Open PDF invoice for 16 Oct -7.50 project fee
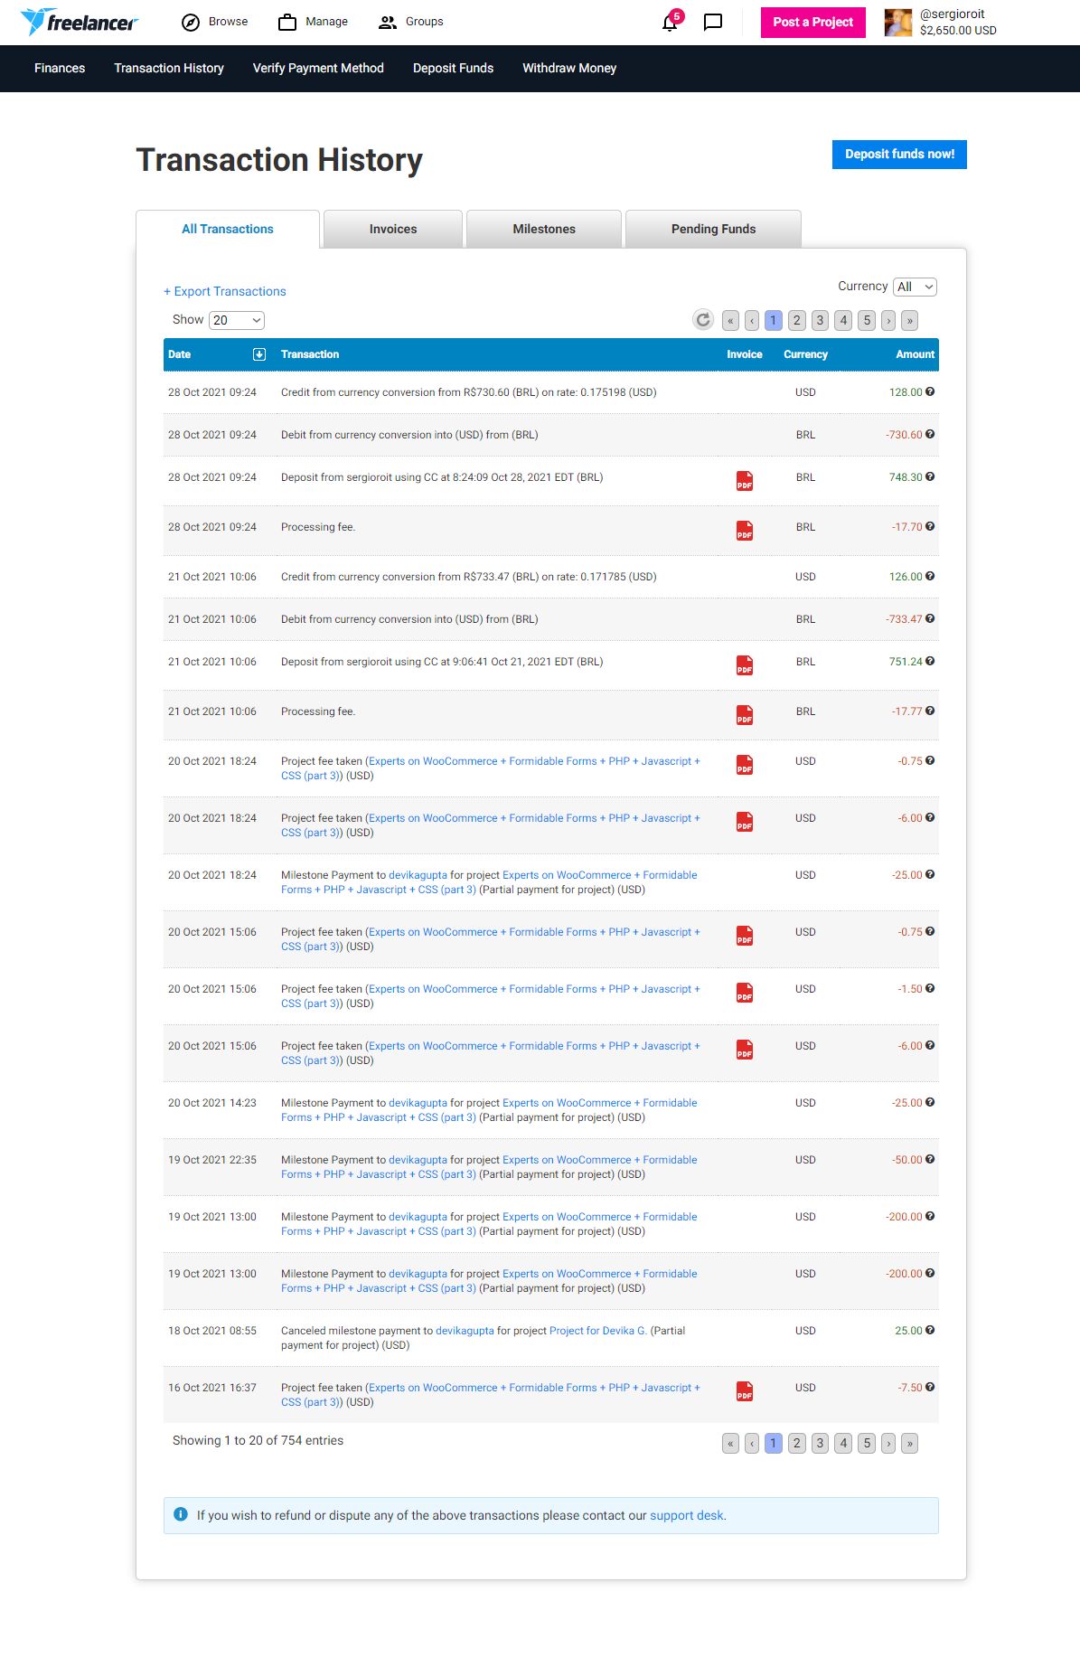Viewport: 1080px width, 1677px height. (x=745, y=1391)
